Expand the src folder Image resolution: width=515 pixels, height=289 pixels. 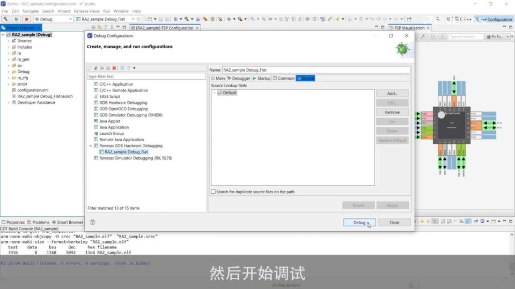coord(9,65)
